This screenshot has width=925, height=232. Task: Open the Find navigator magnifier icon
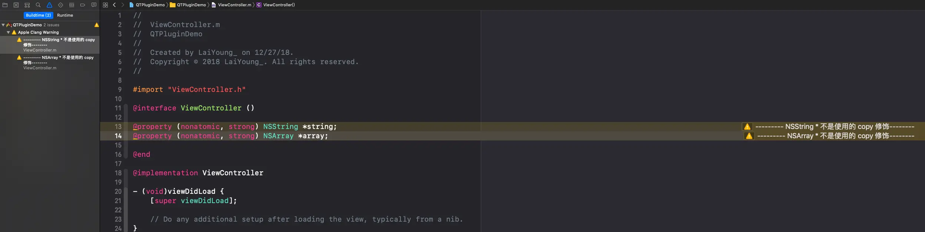coord(38,5)
